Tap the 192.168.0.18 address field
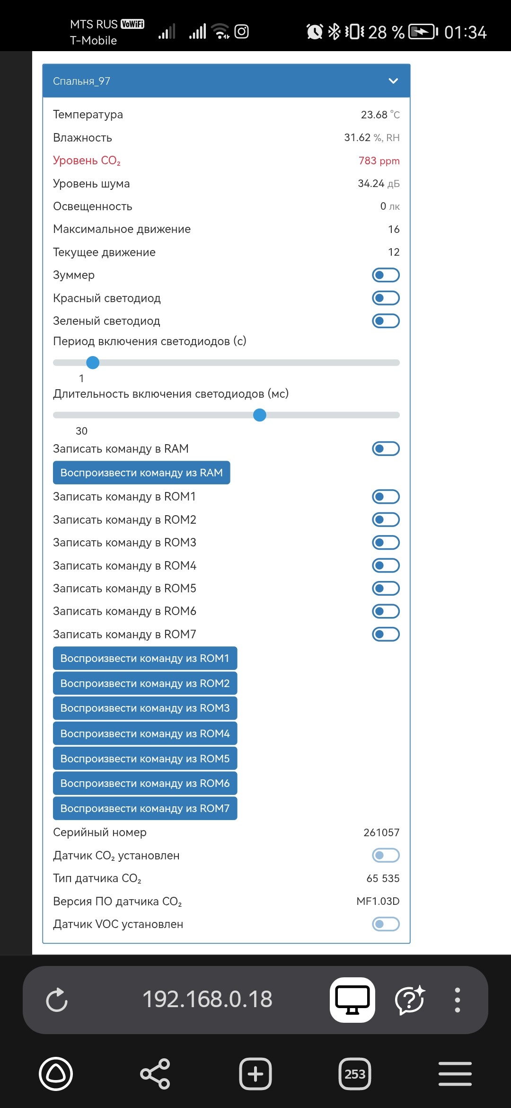The image size is (511, 1108). pos(207,1000)
